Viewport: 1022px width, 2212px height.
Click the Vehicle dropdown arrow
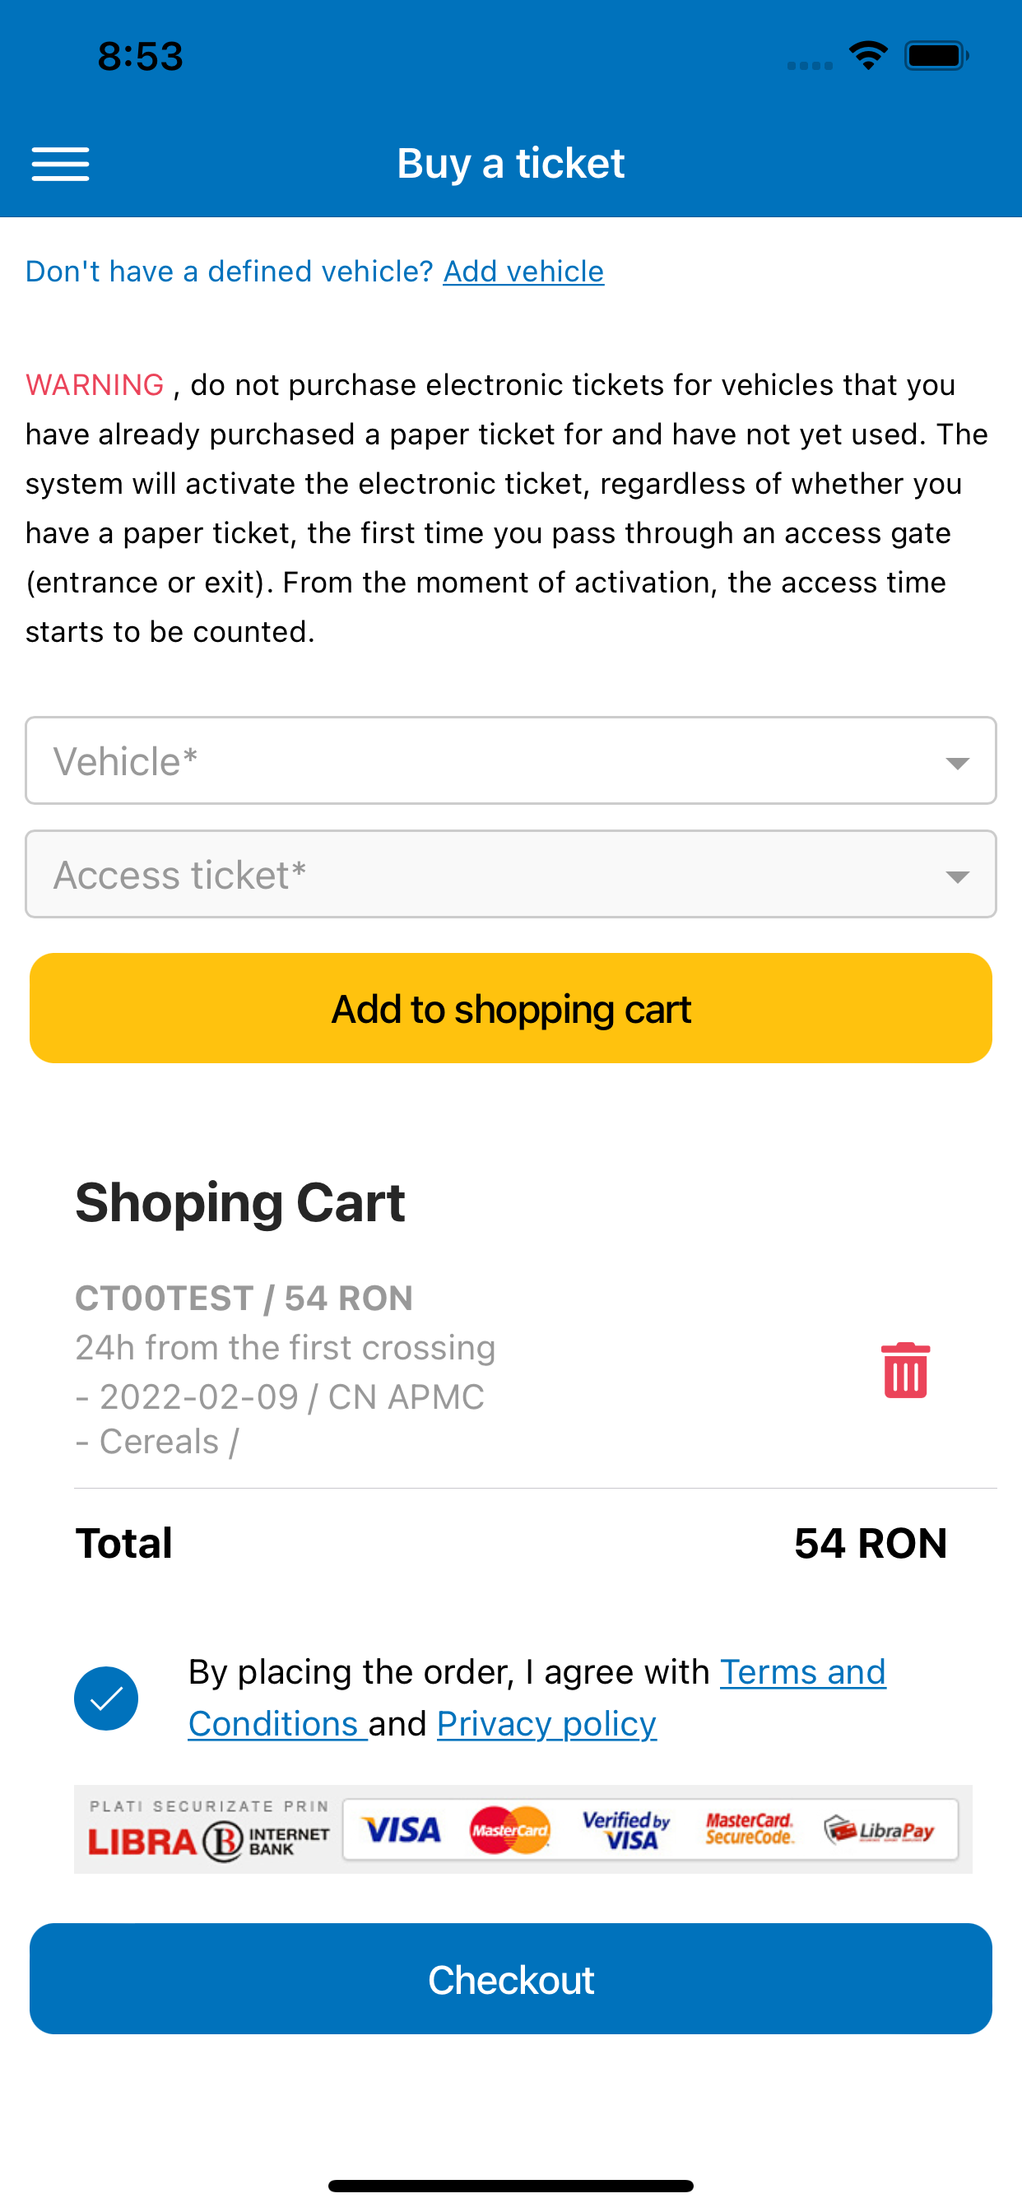pyautogui.click(x=957, y=763)
